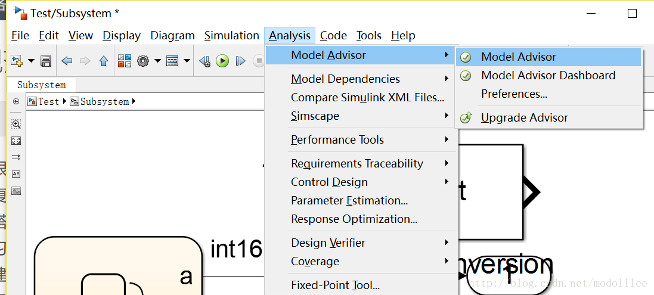Expand arrow after Subsystem breadcrumb
The width and height of the screenshot is (654, 295).
[134, 101]
